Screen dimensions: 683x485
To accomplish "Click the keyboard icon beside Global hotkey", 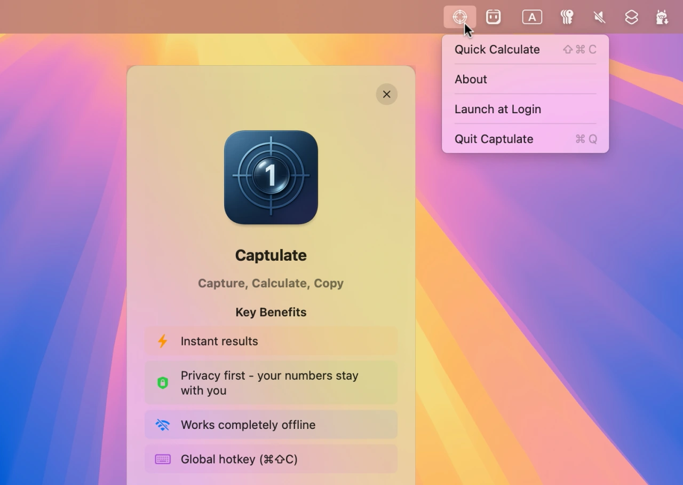I will pos(163,459).
